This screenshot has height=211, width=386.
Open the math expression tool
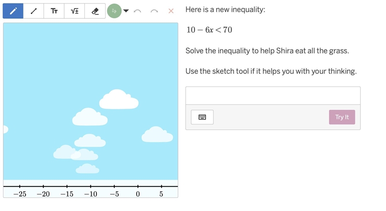[x=74, y=11]
